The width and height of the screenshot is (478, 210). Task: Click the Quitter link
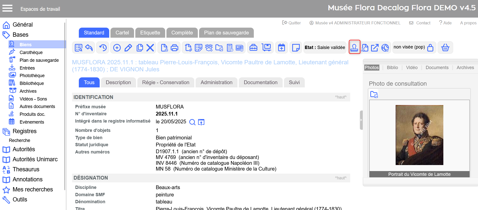pos(291,23)
